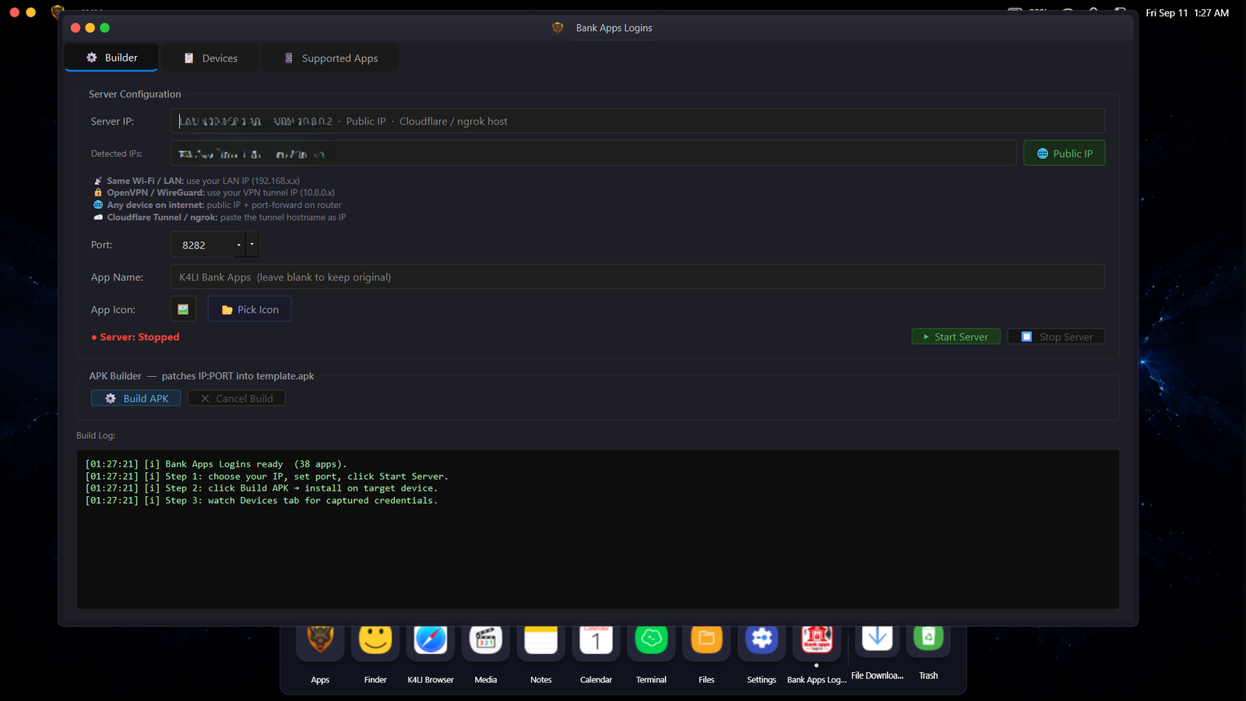The image size is (1246, 701).
Task: Click the Public IP button
Action: point(1064,153)
